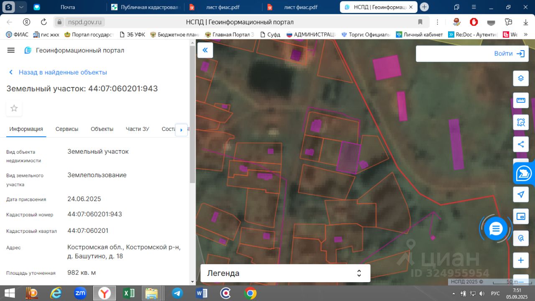Collapse the left information panel
This screenshot has width=535, height=301.
(x=205, y=50)
